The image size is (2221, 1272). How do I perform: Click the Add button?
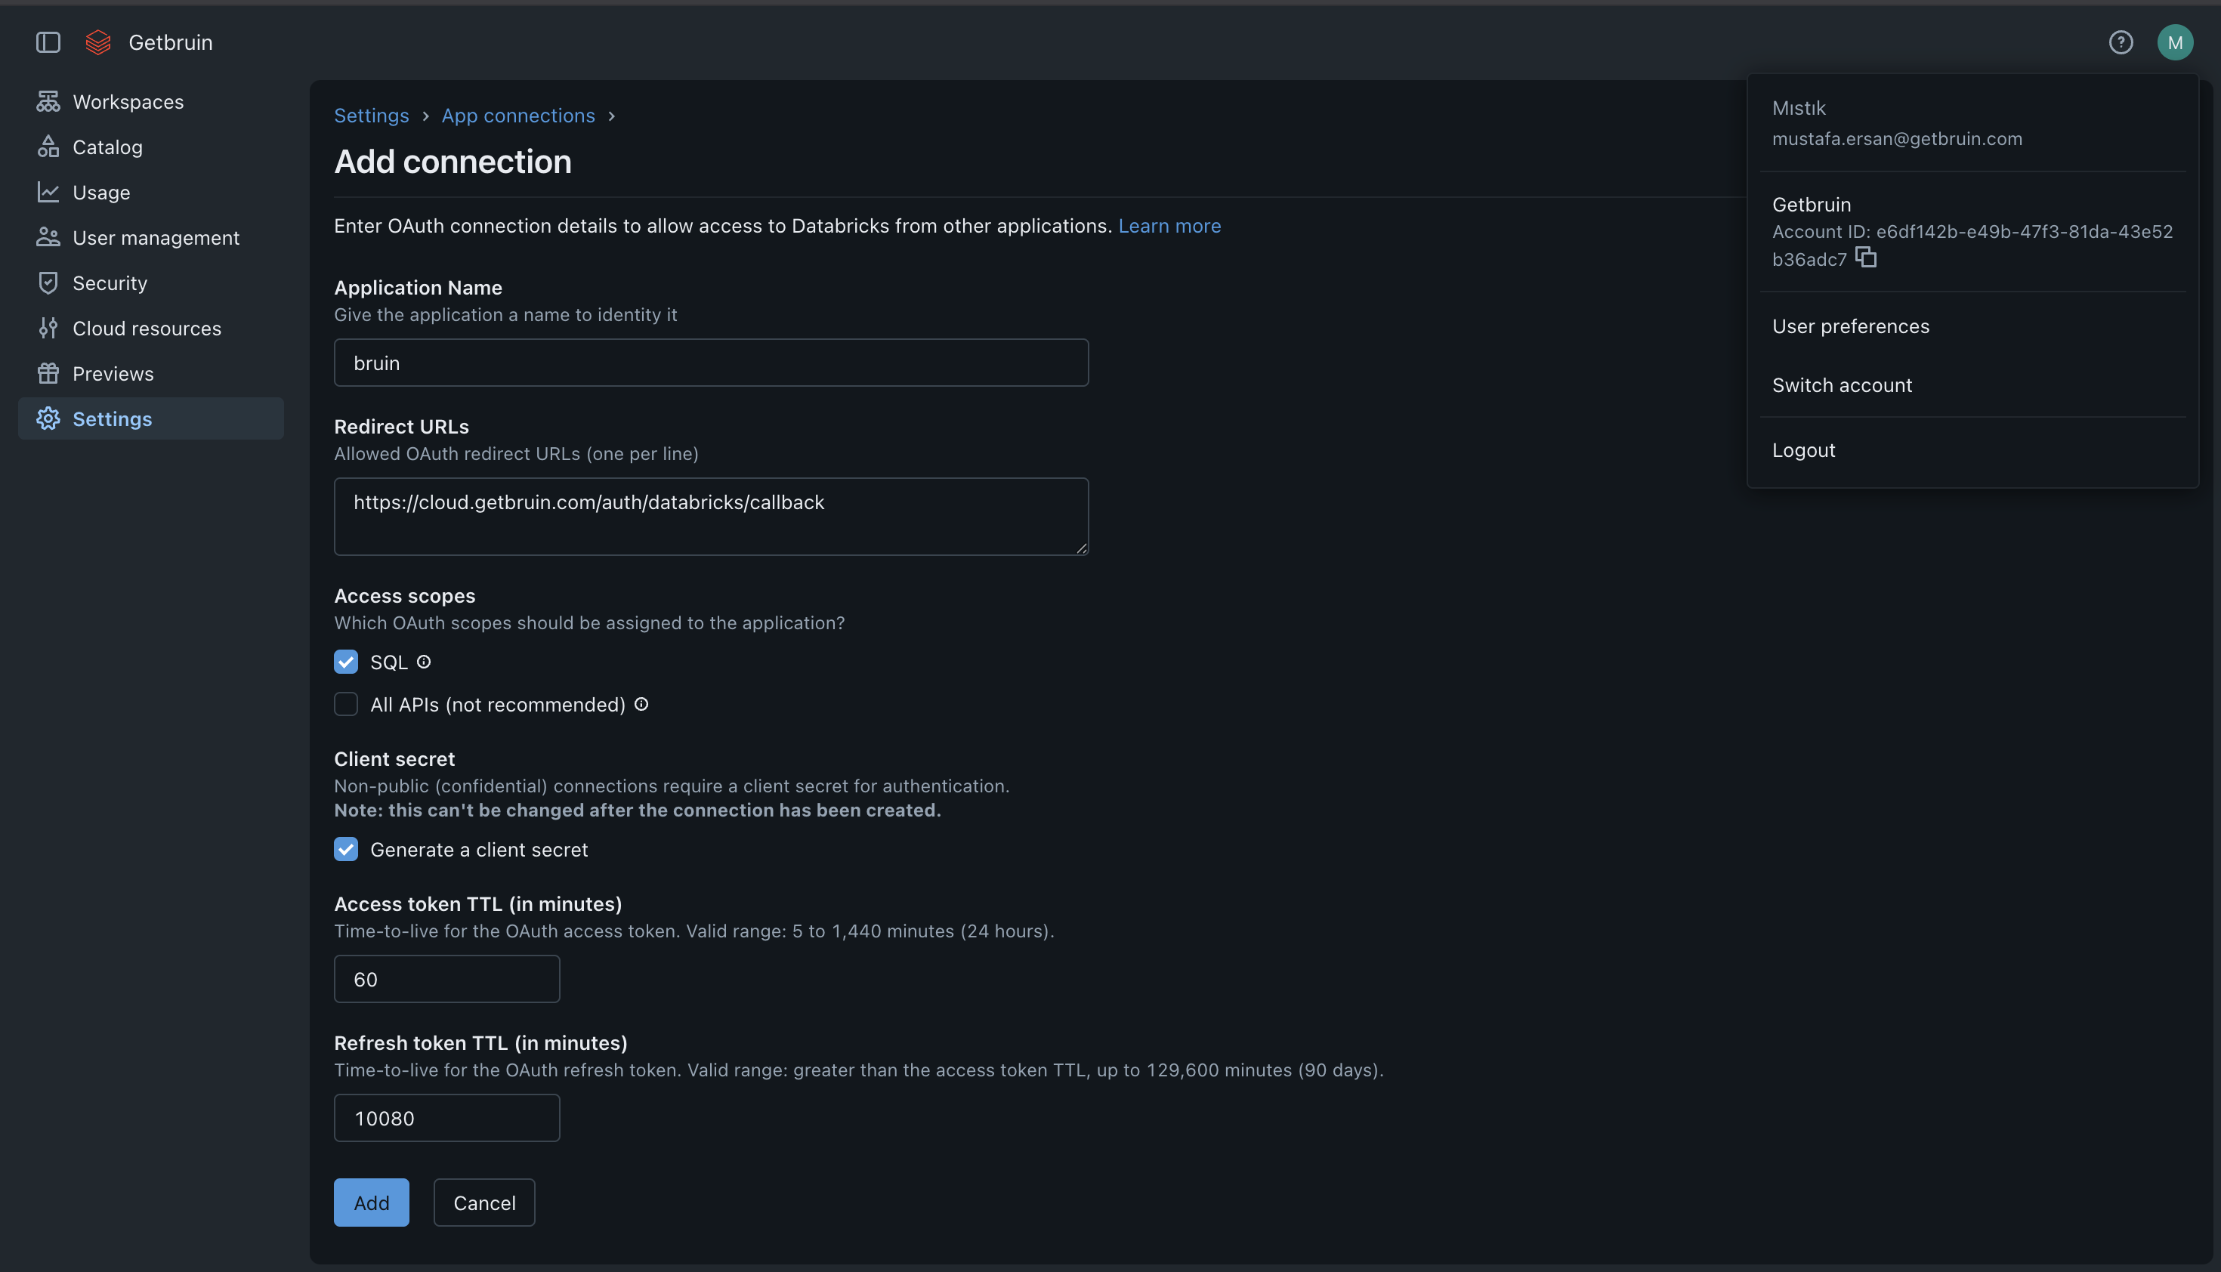pyautogui.click(x=372, y=1202)
